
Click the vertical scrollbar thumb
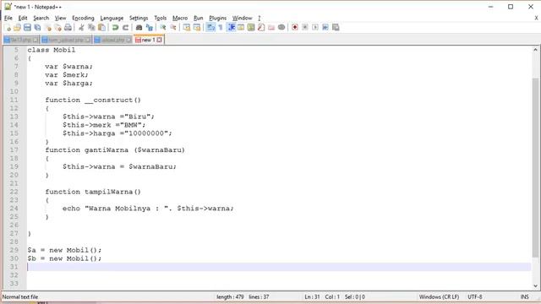point(535,167)
